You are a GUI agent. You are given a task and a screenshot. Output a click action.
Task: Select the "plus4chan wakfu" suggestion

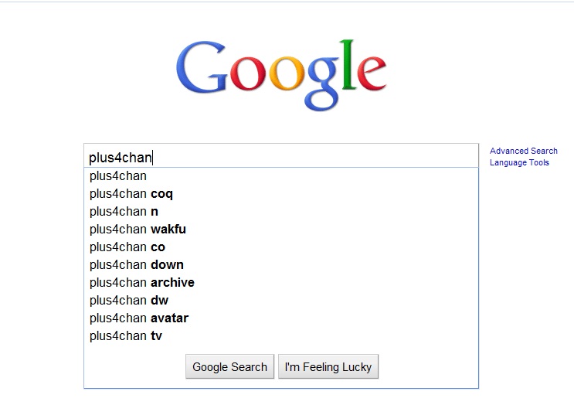coord(138,230)
